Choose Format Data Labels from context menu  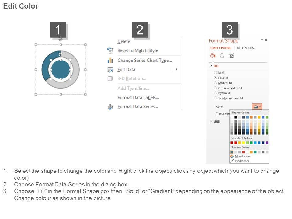pyautogui.click(x=138, y=98)
